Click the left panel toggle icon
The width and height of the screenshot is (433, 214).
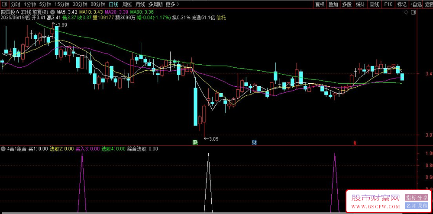point(5,4)
